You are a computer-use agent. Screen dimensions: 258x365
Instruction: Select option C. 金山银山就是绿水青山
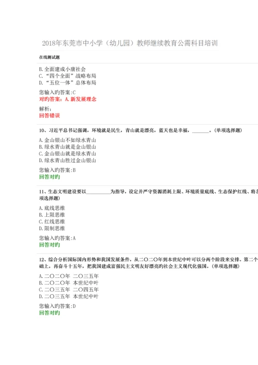(x=68, y=154)
